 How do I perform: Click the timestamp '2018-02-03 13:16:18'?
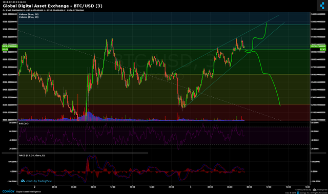click(x=14, y=2)
